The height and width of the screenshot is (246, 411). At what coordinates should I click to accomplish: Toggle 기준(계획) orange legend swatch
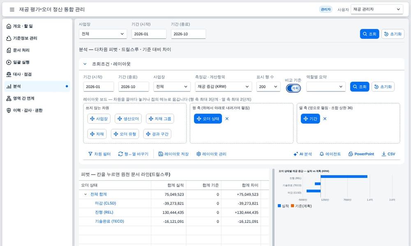pyautogui.click(x=293, y=206)
